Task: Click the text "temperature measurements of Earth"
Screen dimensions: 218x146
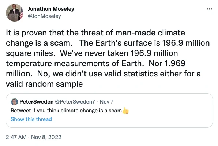Action: (x=74, y=64)
